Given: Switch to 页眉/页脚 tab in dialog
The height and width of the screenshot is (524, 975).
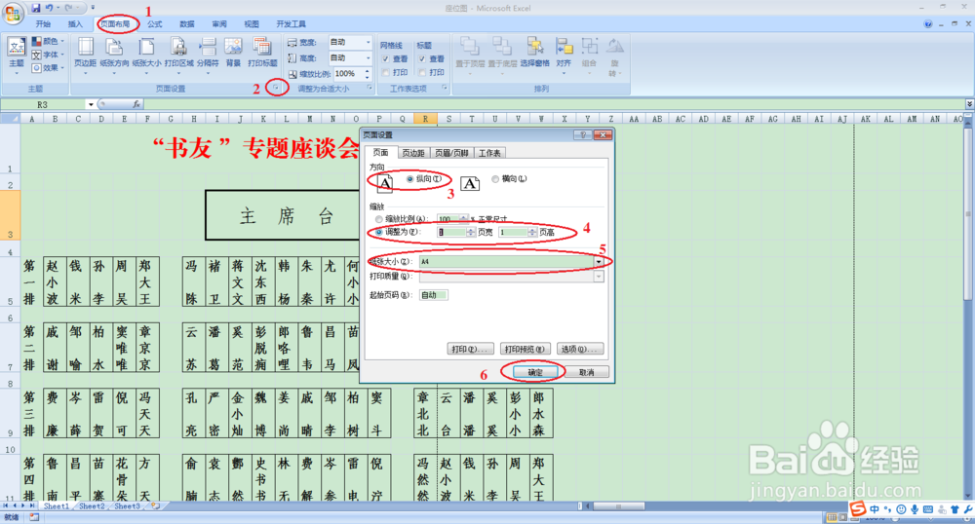Looking at the screenshot, I should [451, 153].
